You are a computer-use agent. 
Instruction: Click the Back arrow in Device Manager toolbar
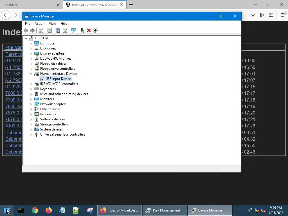pos(26,30)
